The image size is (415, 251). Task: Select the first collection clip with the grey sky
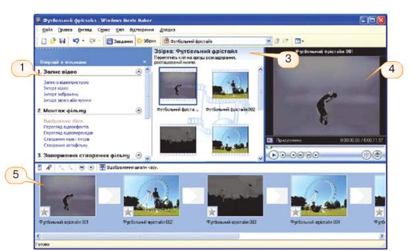point(178,86)
